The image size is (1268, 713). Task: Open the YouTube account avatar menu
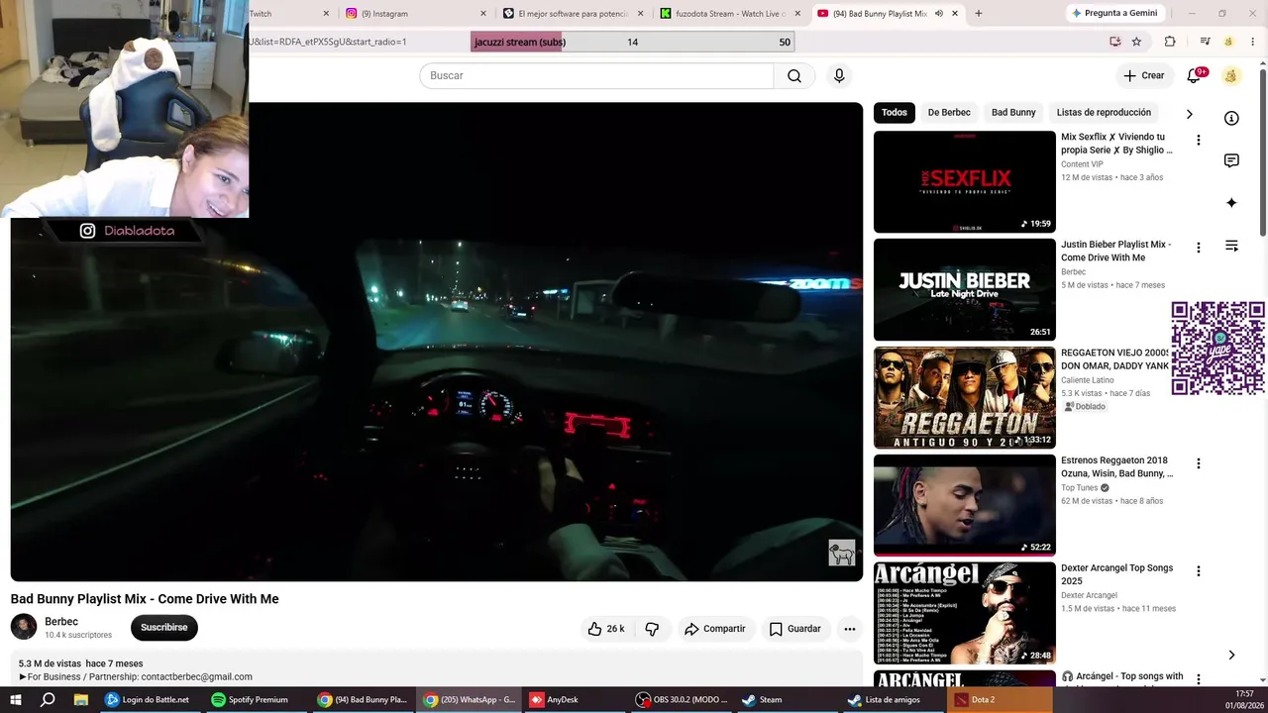click(x=1230, y=75)
